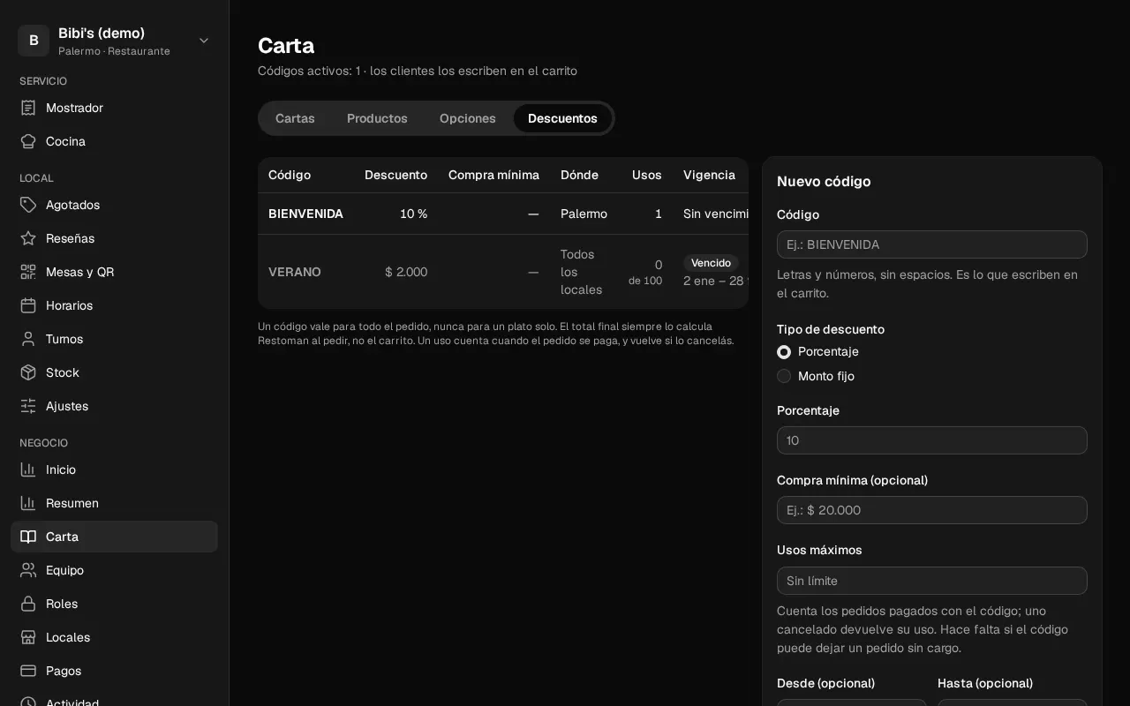The height and width of the screenshot is (706, 1130).
Task: Open the Ajustes sidebar link
Action: tap(115, 406)
